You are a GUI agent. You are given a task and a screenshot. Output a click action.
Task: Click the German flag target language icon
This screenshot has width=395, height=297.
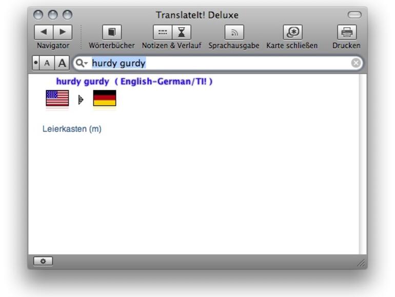pyautogui.click(x=105, y=98)
